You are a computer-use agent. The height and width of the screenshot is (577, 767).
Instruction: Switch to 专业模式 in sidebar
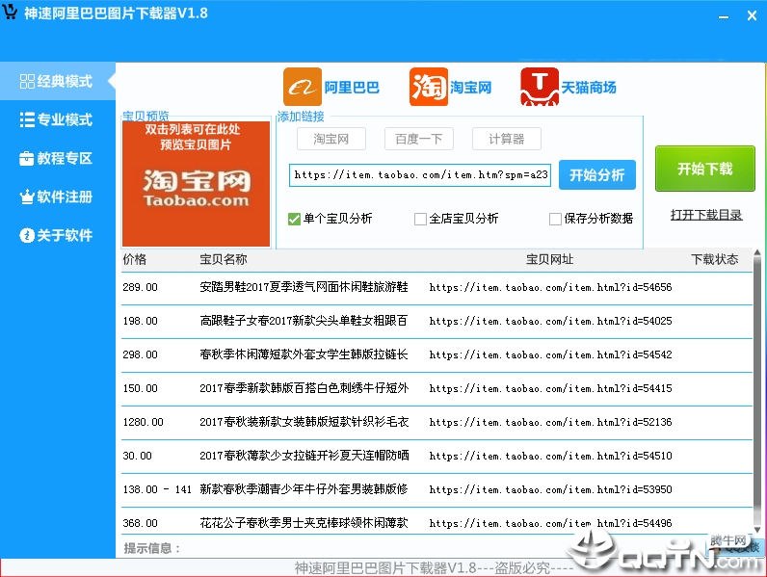(x=57, y=119)
